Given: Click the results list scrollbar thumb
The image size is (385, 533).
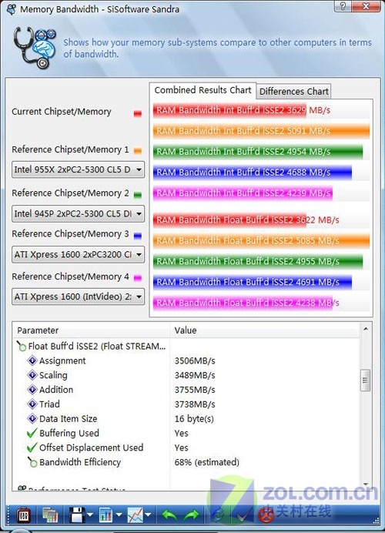Looking at the screenshot, I should [x=365, y=380].
